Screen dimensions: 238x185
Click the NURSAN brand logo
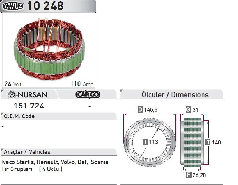click(x=28, y=94)
